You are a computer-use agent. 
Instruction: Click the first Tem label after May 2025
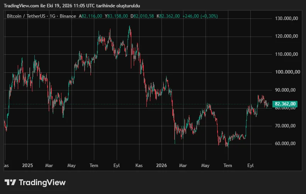pos(94,166)
